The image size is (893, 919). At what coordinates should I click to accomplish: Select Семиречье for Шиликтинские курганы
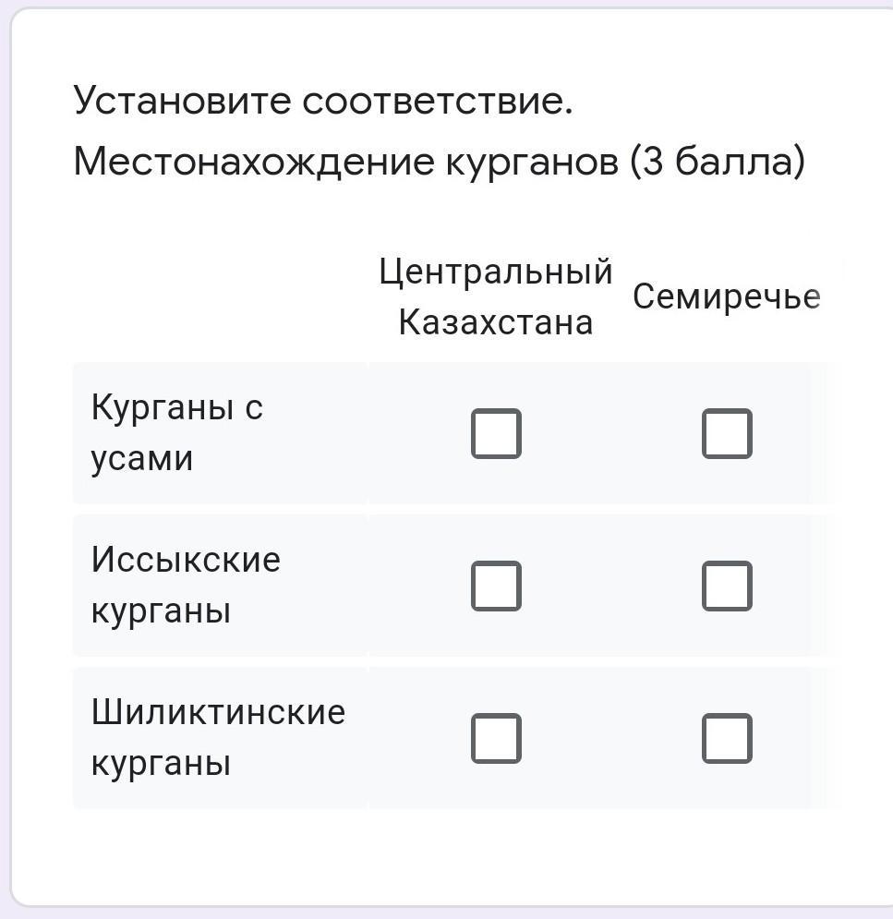click(727, 738)
